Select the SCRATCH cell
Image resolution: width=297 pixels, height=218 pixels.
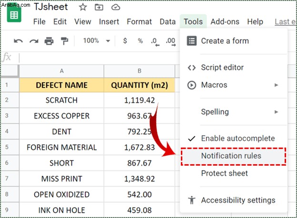(61, 100)
